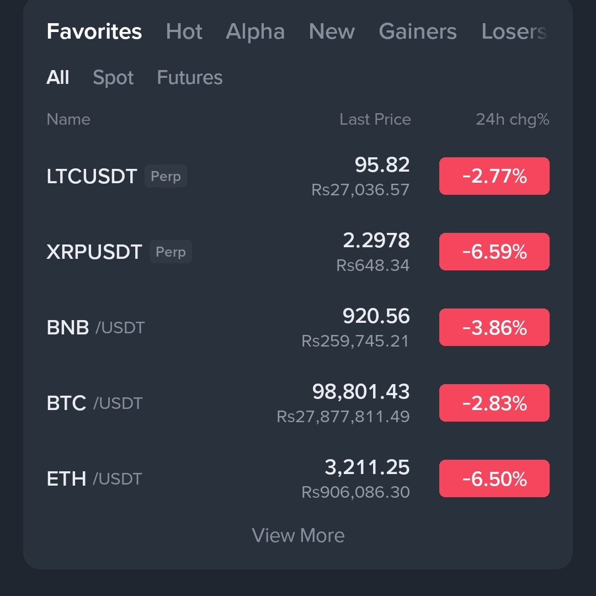
Task: Filter list by Spot
Action: 113,78
